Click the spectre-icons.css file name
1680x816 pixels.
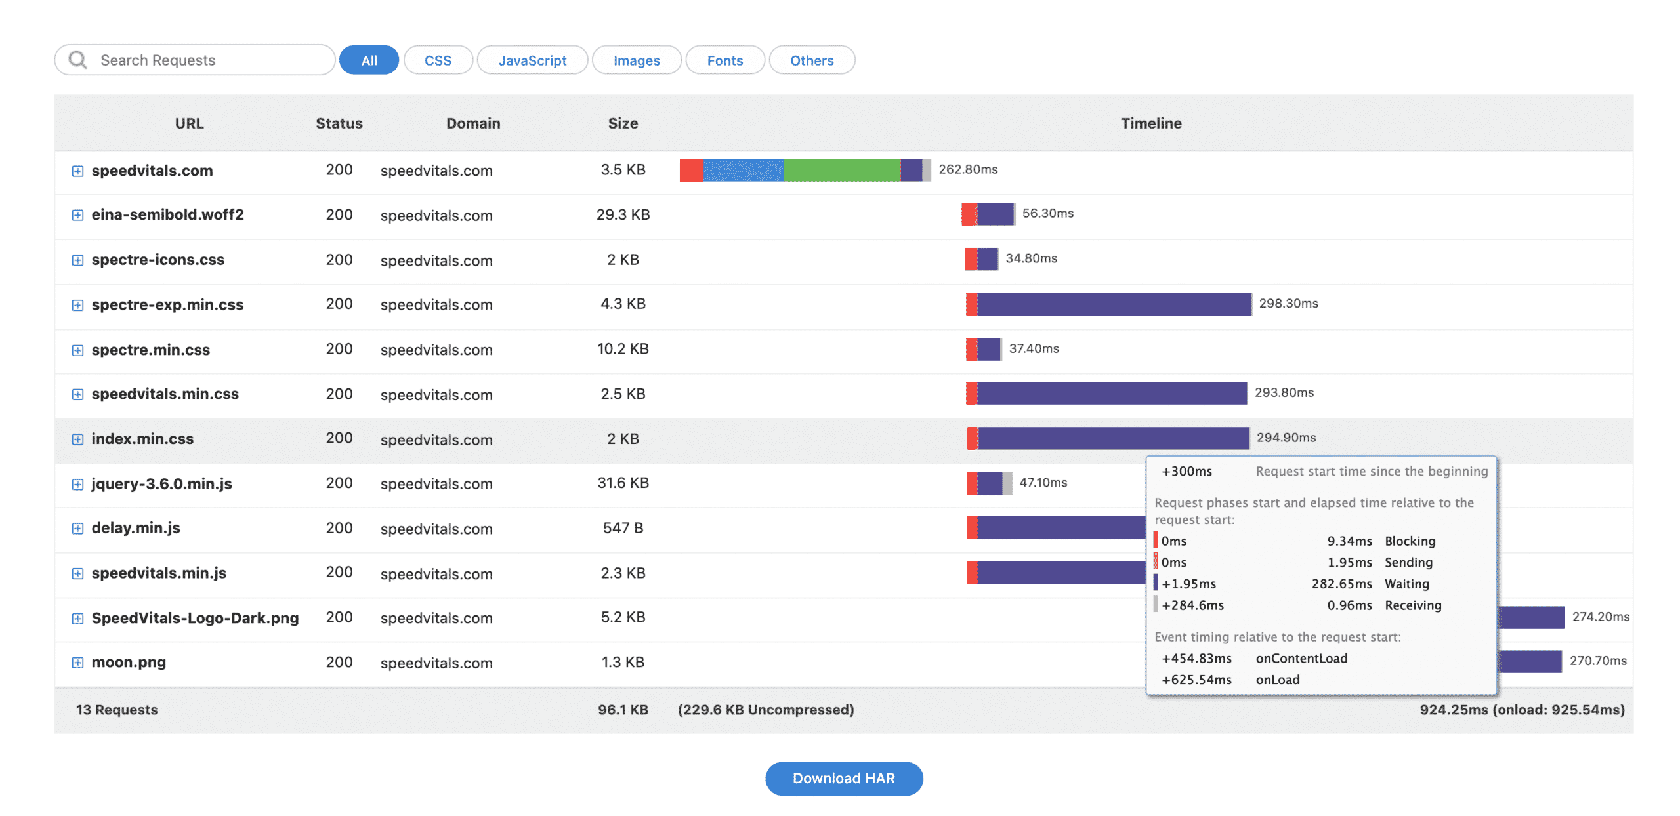tap(157, 260)
